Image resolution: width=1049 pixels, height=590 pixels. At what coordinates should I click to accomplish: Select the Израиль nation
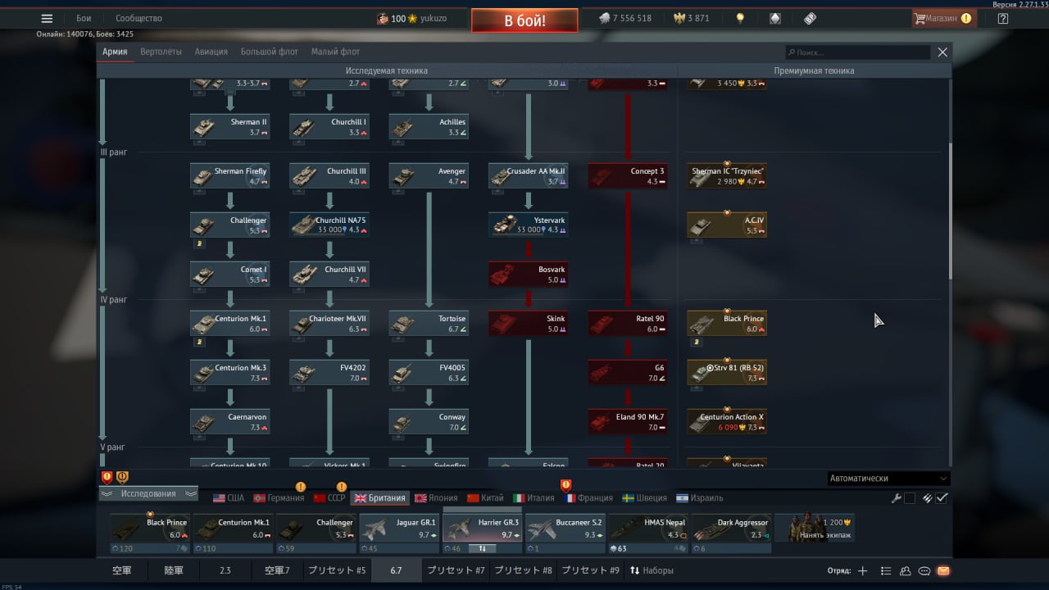coord(699,497)
